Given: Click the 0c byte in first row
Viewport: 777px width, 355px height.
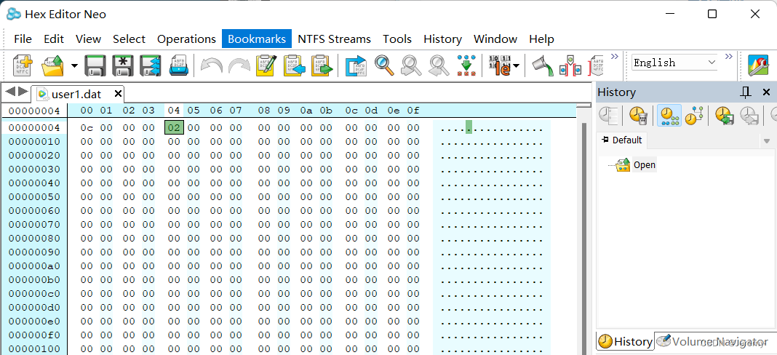Looking at the screenshot, I should point(87,128).
